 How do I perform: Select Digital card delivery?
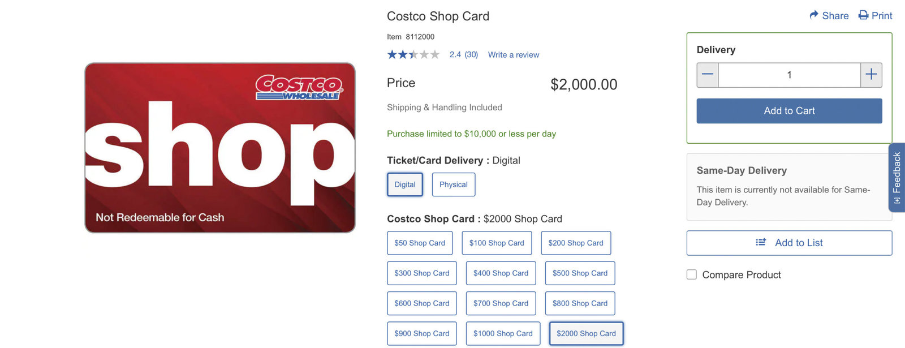(404, 184)
